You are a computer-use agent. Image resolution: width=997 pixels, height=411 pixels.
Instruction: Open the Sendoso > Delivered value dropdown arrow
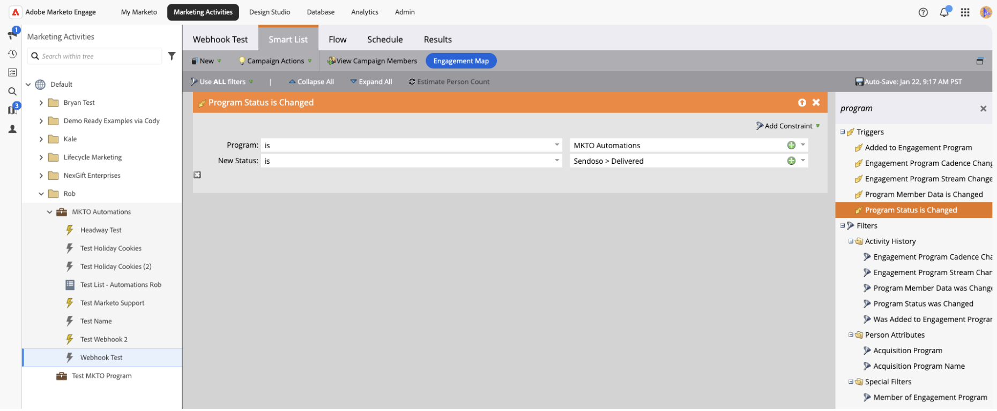803,161
